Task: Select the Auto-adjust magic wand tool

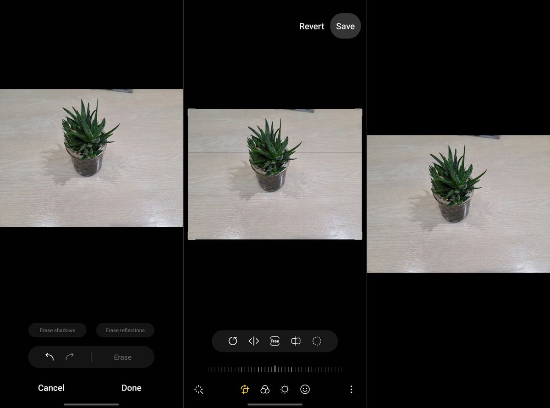Action: 199,389
